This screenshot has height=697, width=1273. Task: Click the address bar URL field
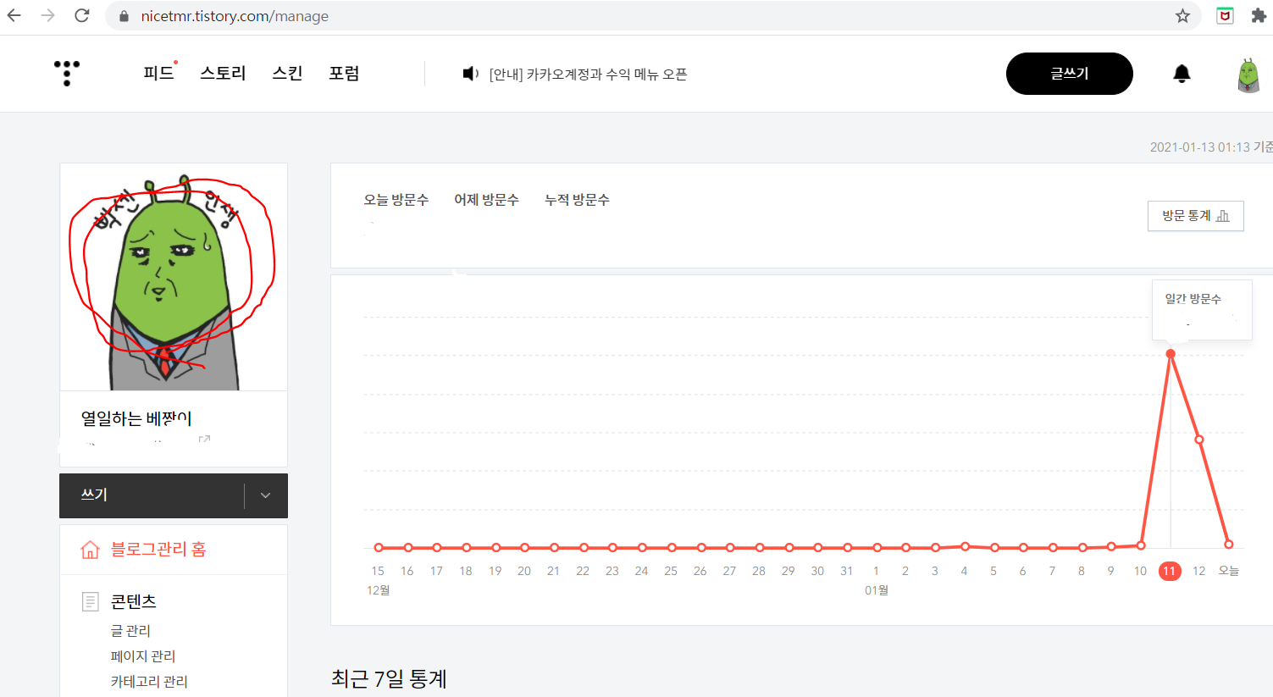[x=652, y=16]
